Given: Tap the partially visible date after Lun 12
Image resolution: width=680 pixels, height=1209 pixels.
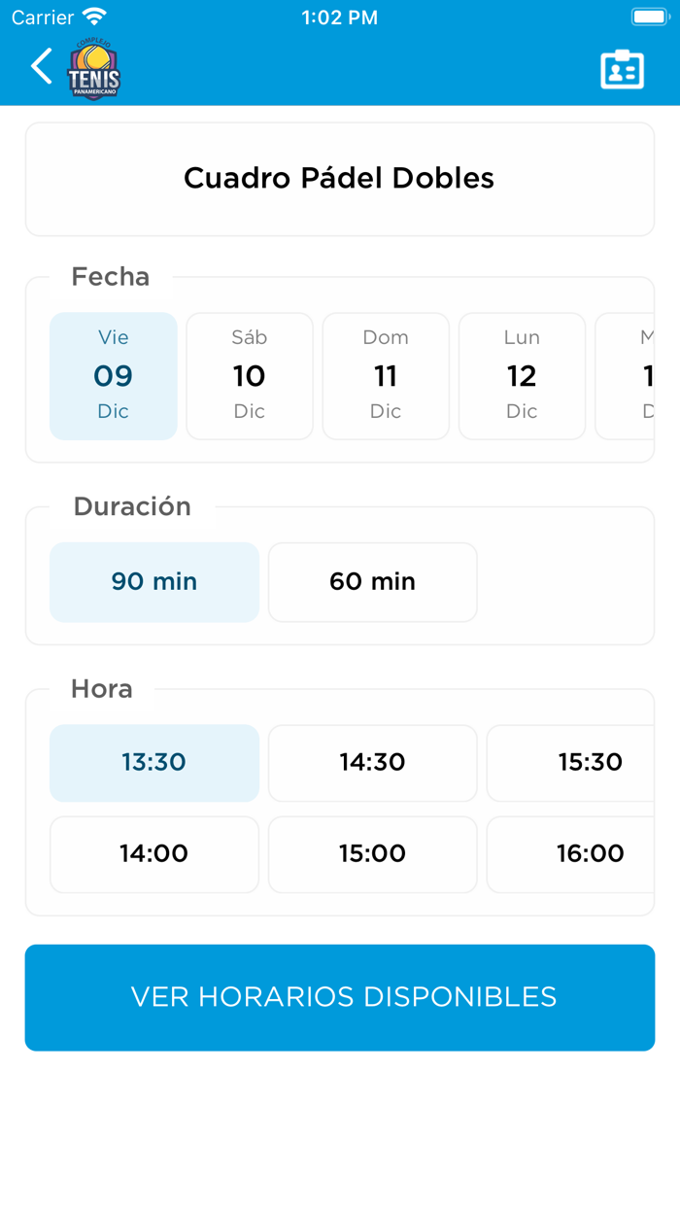Looking at the screenshot, I should [x=643, y=376].
